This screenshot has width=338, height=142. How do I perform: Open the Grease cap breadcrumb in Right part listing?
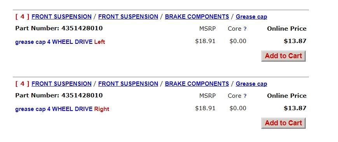[x=251, y=84]
